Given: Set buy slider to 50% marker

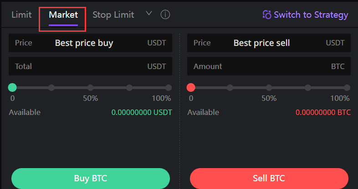Looking at the screenshot, I should click(91, 88).
